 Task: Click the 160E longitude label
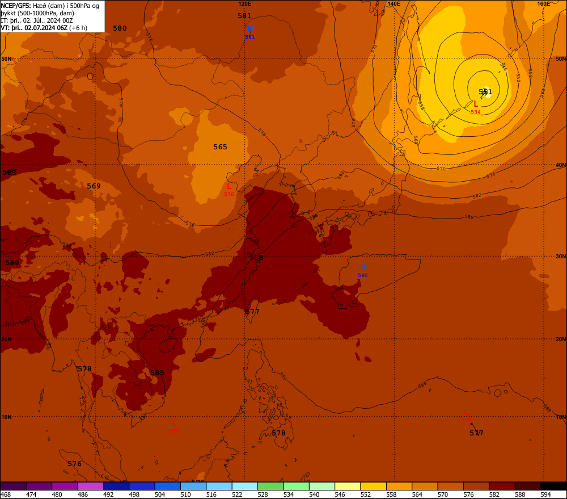[x=544, y=3]
